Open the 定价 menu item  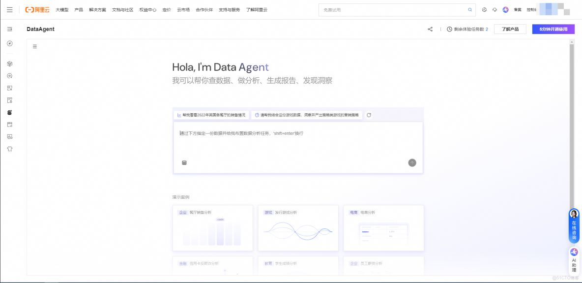[x=167, y=10]
